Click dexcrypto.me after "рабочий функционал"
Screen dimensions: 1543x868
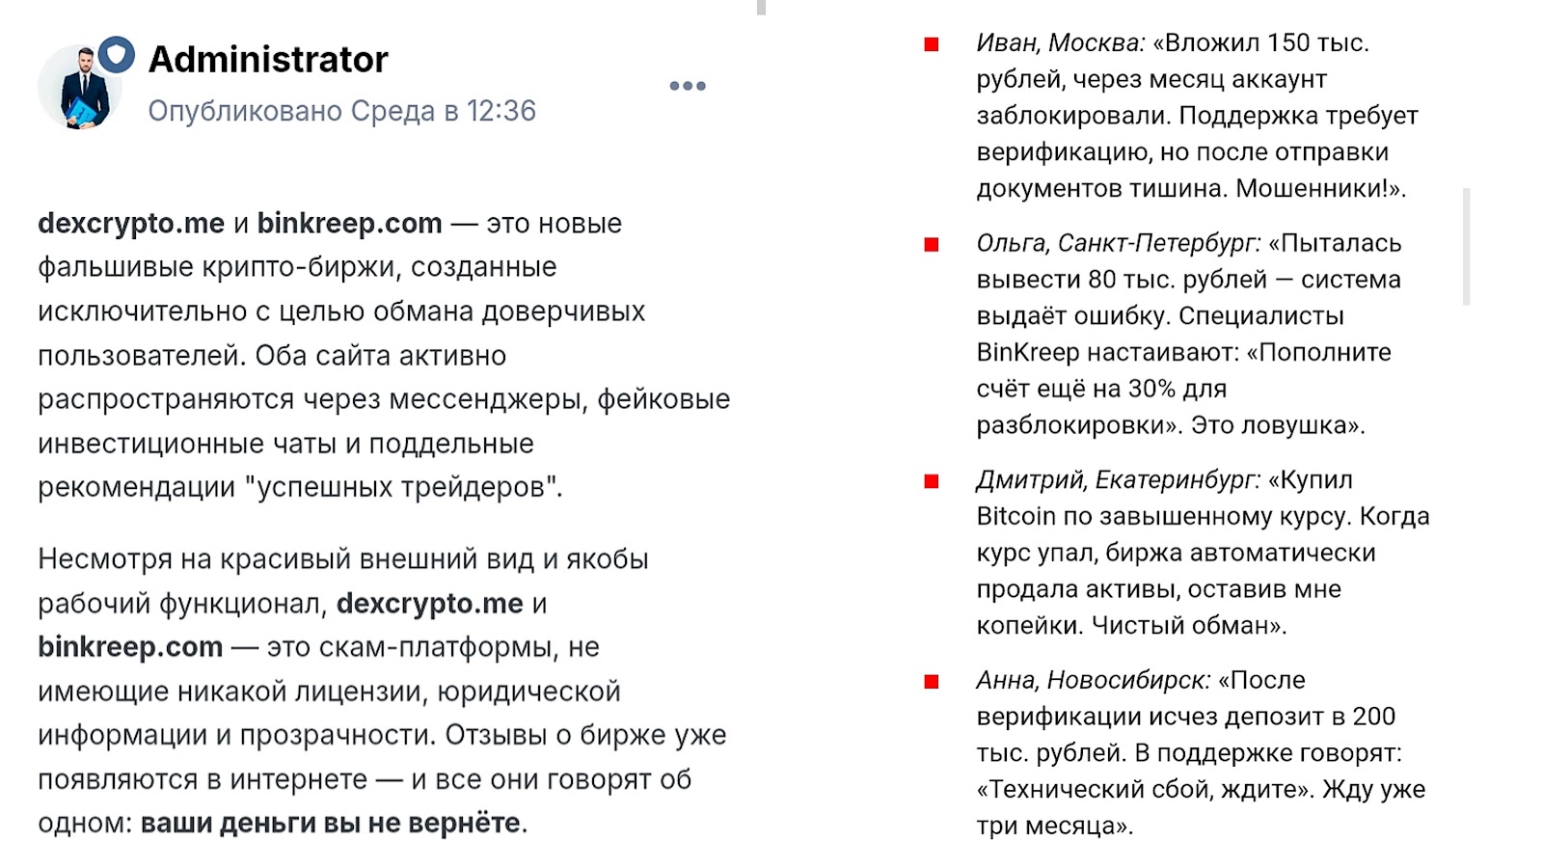[430, 603]
